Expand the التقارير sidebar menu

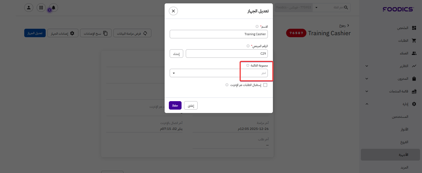(x=367, y=66)
